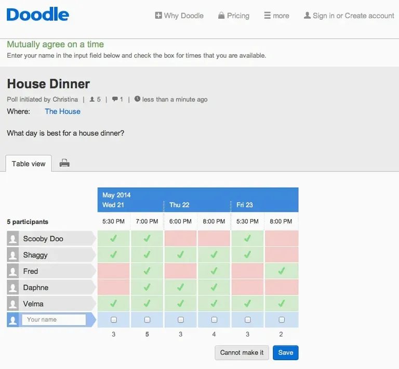Select the Thu 22 8:00 PM checkbox
Screen dimensions: 399x369
point(214,320)
